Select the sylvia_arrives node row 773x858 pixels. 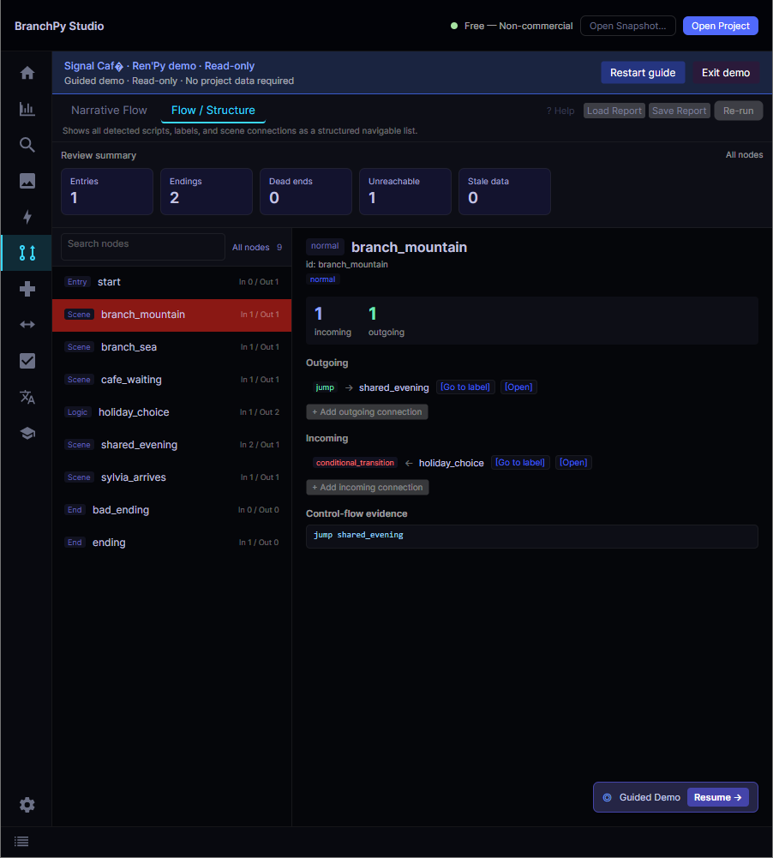[171, 477]
